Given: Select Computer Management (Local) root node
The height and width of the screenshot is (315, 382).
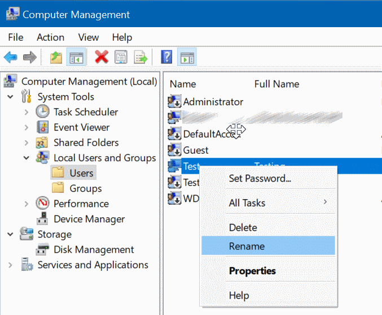Looking at the screenshot, I should click(89, 81).
